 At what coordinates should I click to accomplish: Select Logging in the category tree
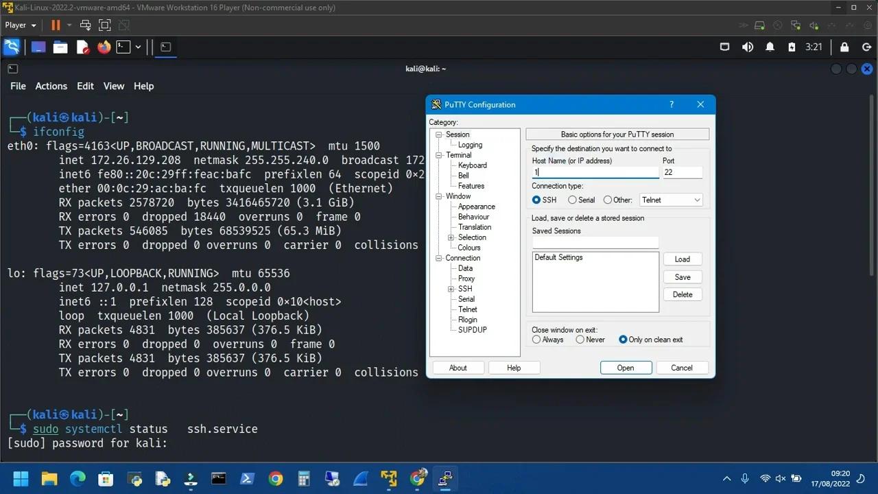pos(470,145)
